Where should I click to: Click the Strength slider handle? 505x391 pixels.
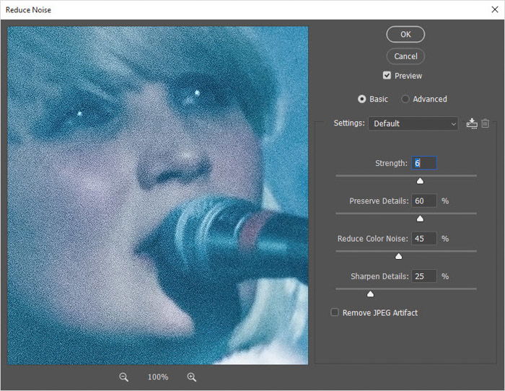(420, 181)
